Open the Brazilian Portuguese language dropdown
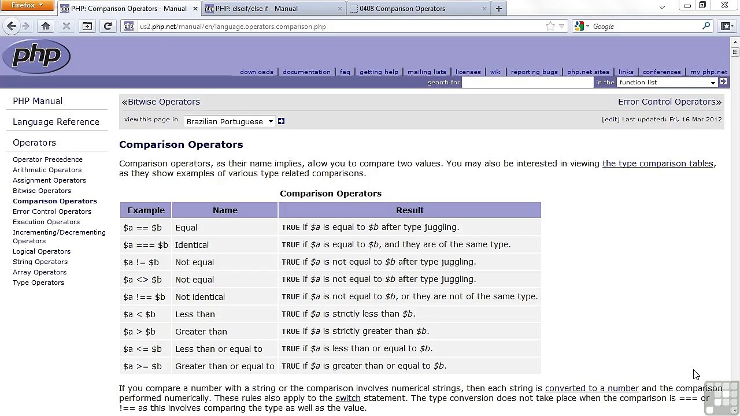 (230, 121)
